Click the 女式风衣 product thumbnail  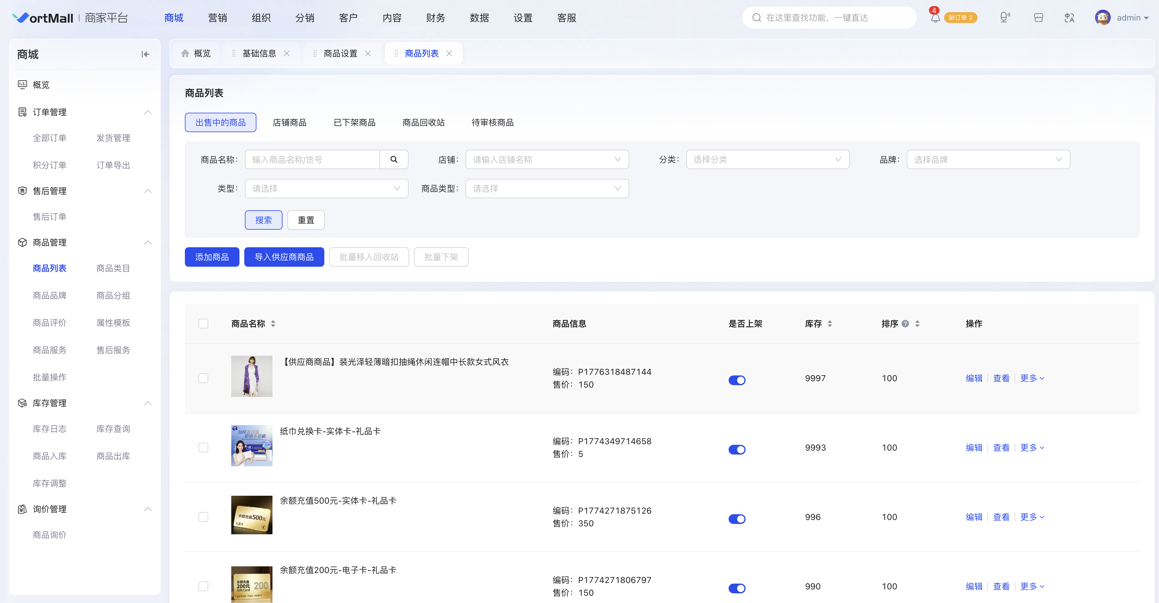252,376
